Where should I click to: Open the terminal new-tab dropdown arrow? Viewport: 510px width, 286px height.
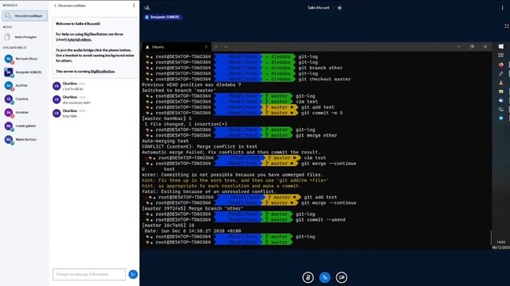tap(226, 47)
